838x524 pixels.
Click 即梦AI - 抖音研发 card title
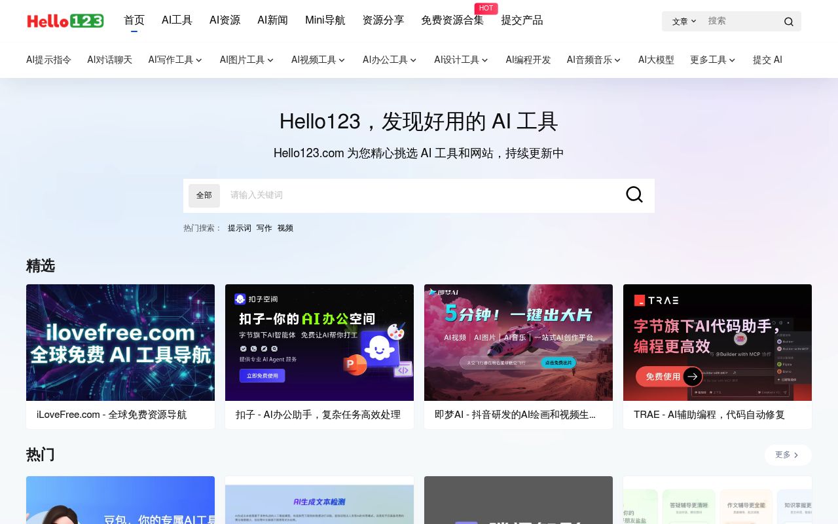point(515,415)
